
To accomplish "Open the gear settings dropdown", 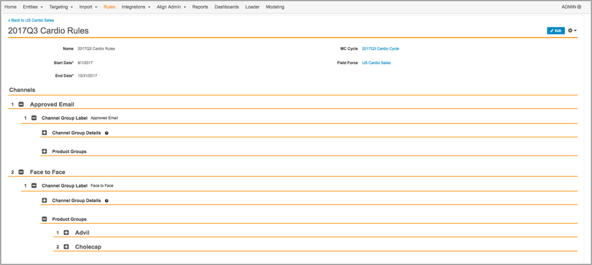I will 571,30.
